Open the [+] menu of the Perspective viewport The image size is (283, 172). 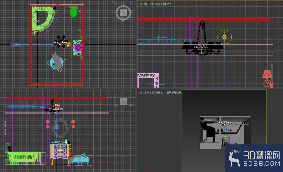(x=140, y=93)
